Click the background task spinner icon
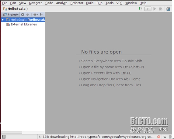This screenshot has width=174, height=139. click(x=40, y=137)
